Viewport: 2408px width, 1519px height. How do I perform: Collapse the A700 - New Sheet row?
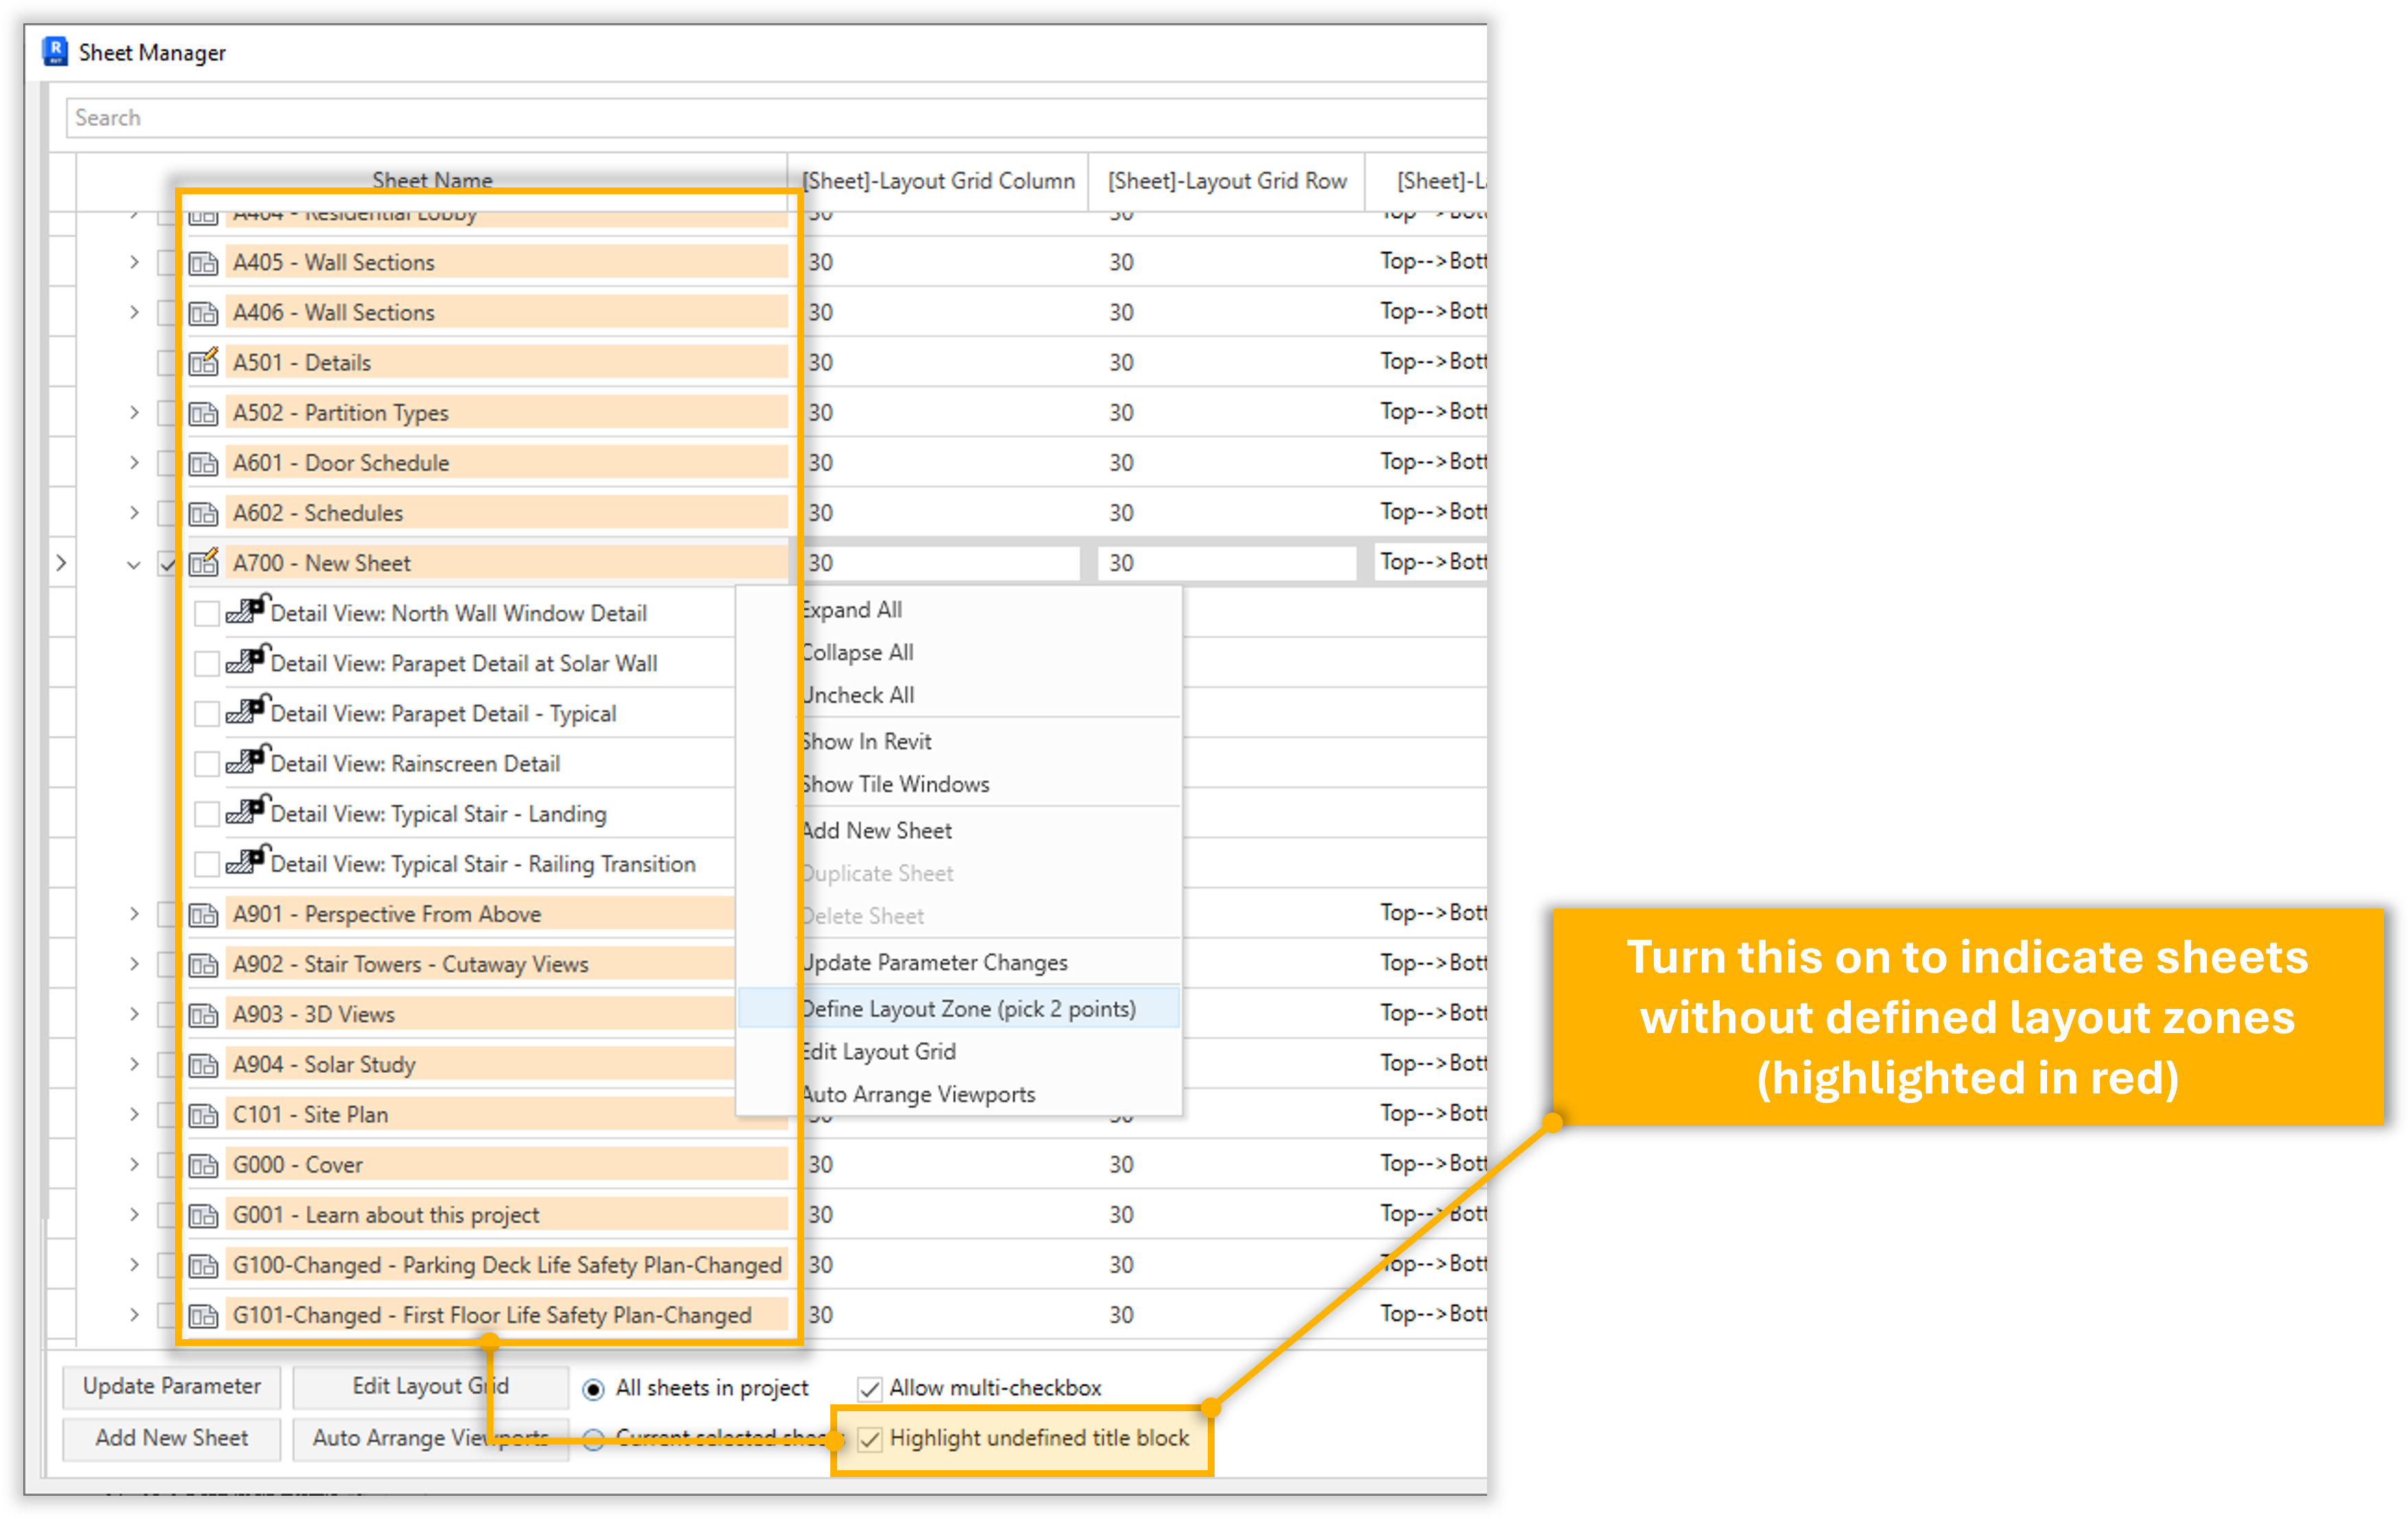tap(134, 565)
